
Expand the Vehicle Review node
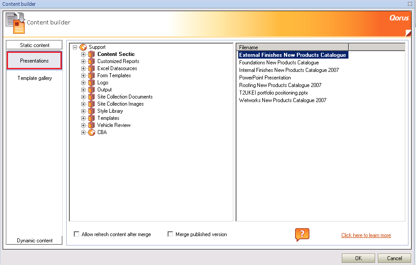83,125
